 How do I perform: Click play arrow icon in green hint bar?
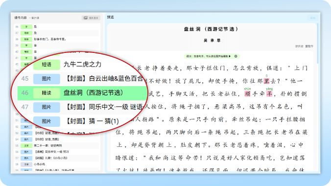pyautogui.click(x=230, y=56)
